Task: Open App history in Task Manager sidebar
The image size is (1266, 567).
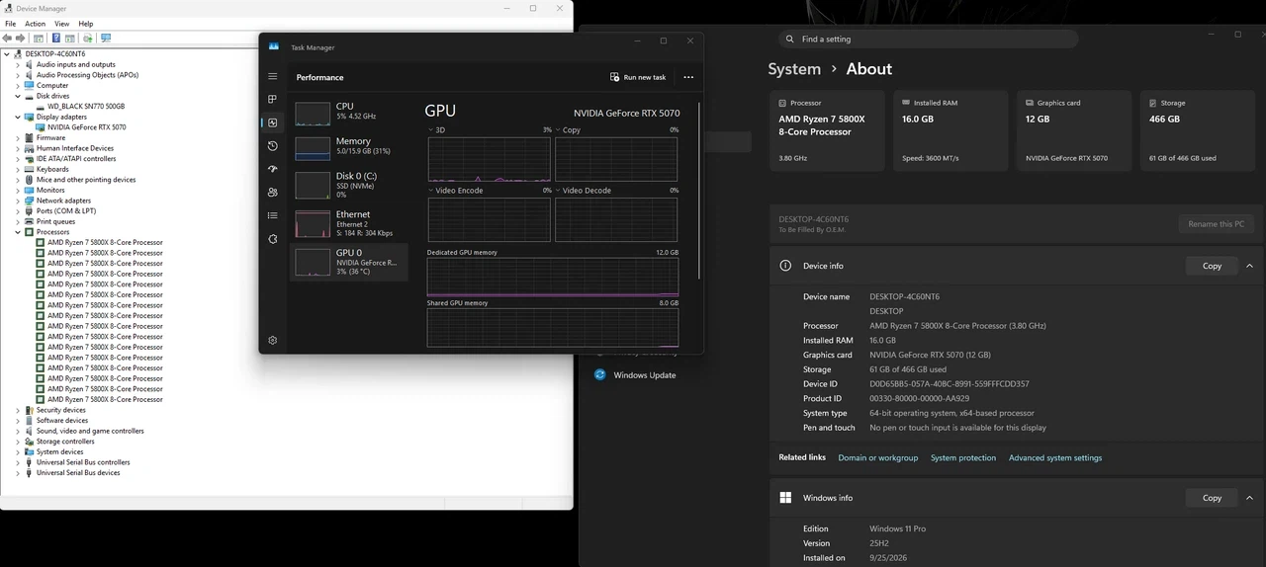Action: point(273,145)
